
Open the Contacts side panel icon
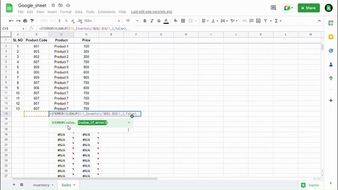(331, 64)
